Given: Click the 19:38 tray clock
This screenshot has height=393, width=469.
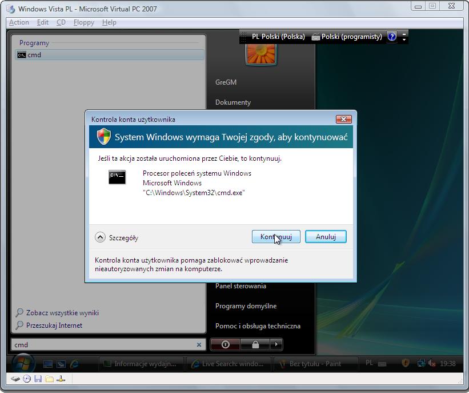Looking at the screenshot, I should (447, 364).
